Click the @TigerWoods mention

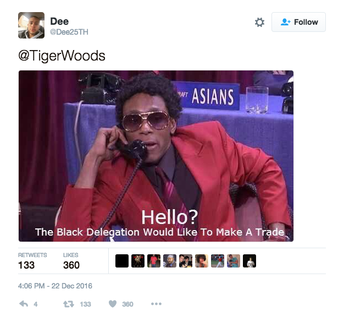click(x=62, y=56)
